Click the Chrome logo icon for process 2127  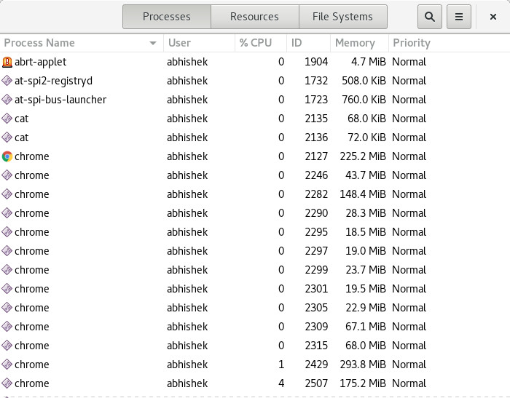click(x=7, y=156)
